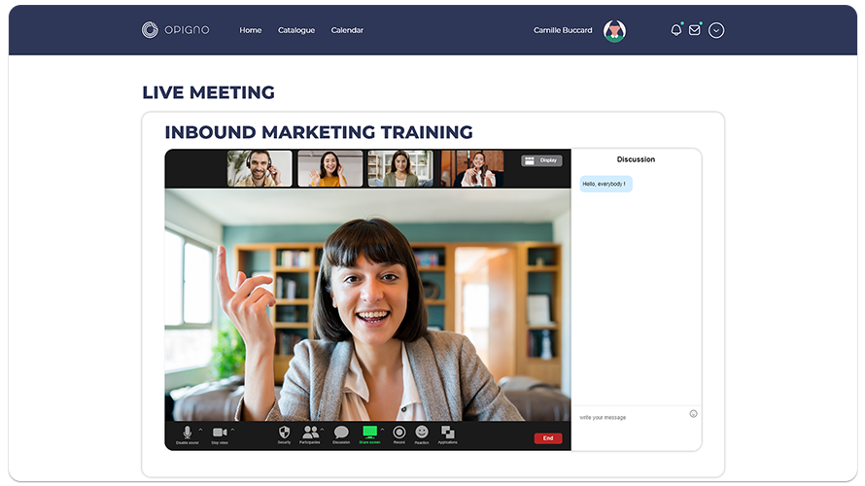The width and height of the screenshot is (865, 486).
Task: Expand audio options arrow beside microphone
Action: coord(201,430)
